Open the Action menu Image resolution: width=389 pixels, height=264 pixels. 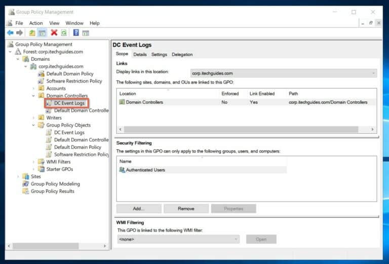[x=36, y=23]
